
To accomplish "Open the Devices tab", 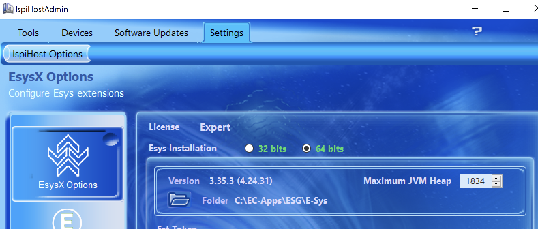I will [x=77, y=33].
